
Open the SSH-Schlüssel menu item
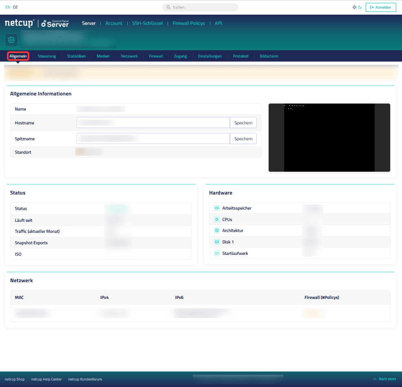pos(148,23)
